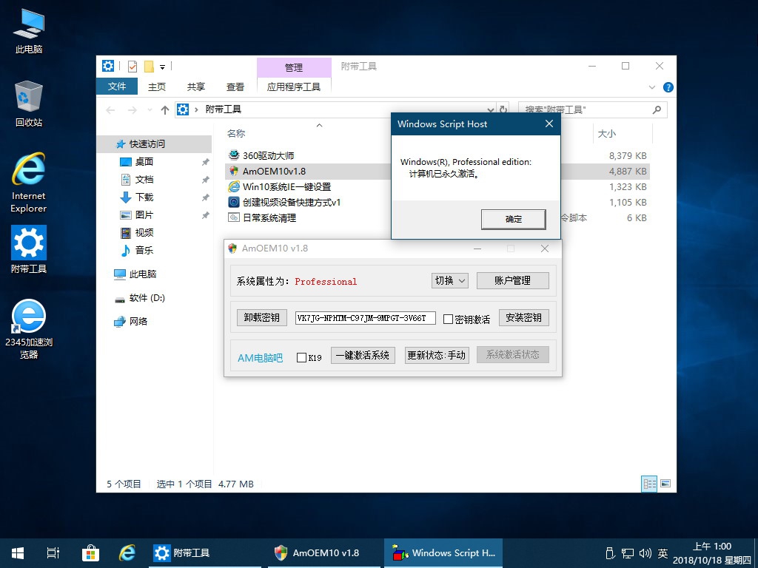Select 音乐 in navigation pane

pos(144,250)
